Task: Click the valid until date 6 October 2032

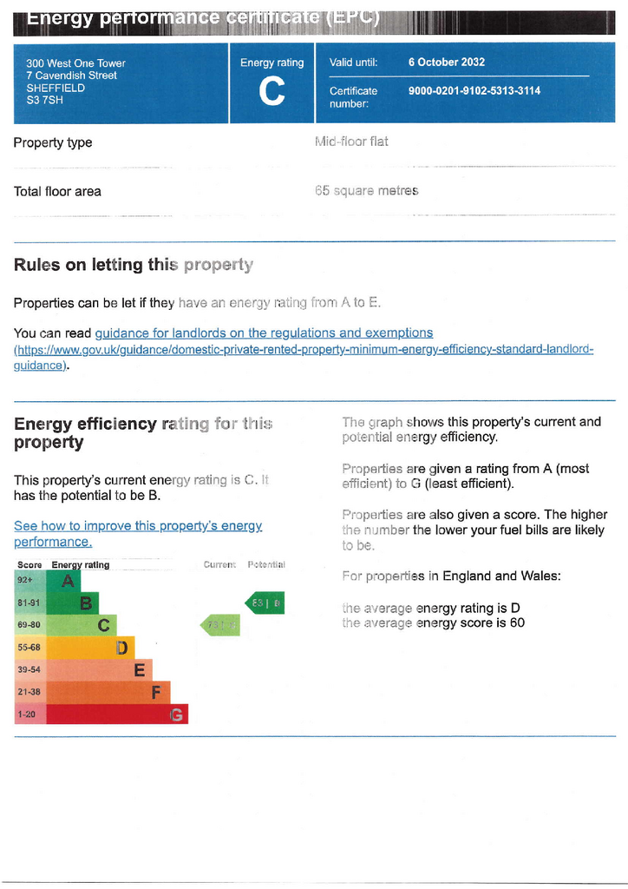Action: (x=447, y=62)
